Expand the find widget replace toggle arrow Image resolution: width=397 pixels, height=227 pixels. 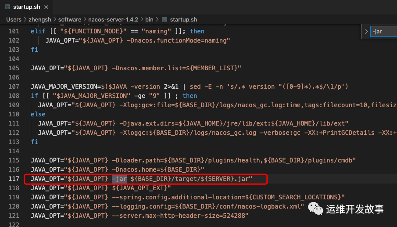point(366,32)
